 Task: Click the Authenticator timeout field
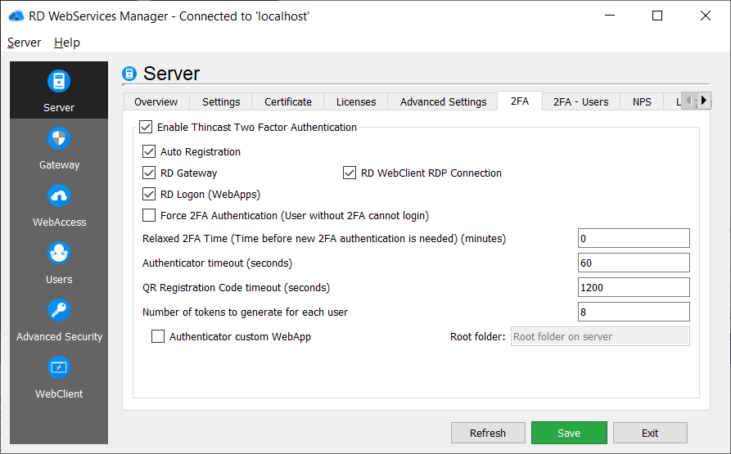634,263
